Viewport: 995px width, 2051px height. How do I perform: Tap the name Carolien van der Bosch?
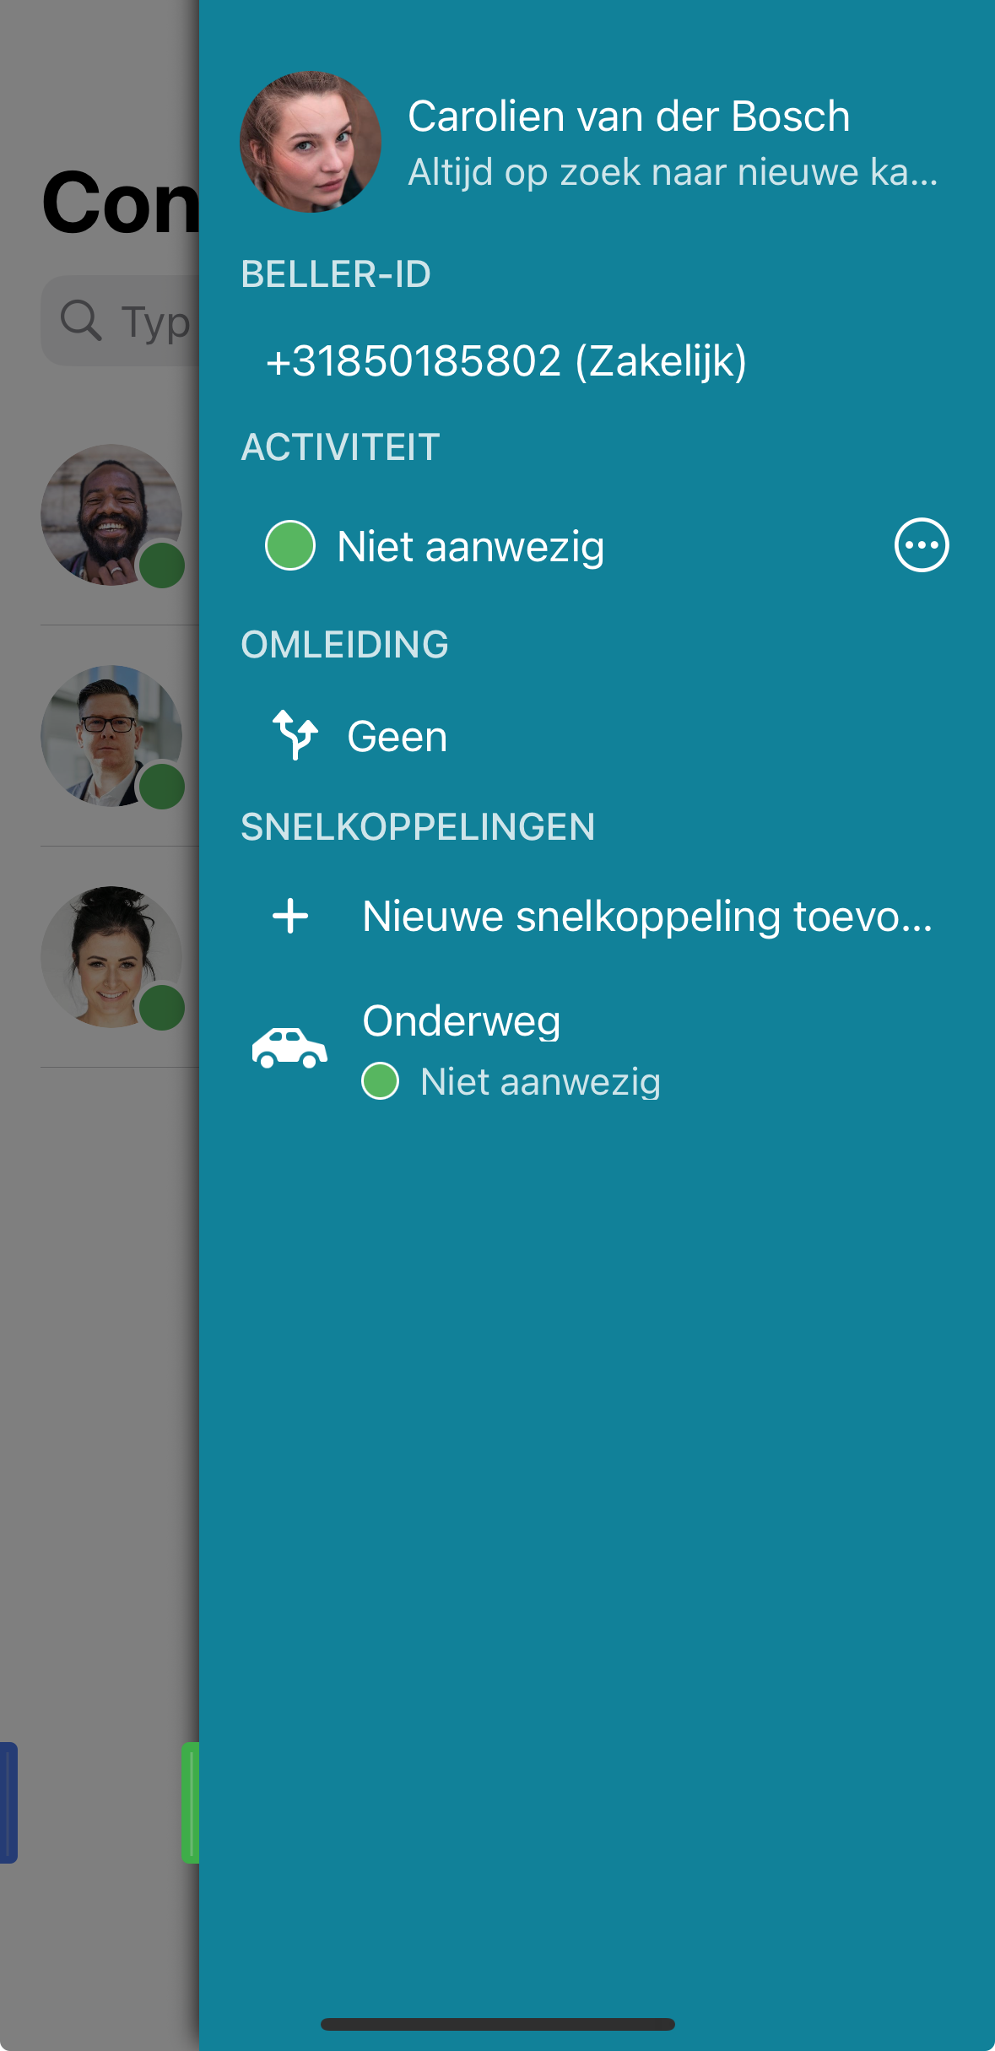pyautogui.click(x=629, y=116)
